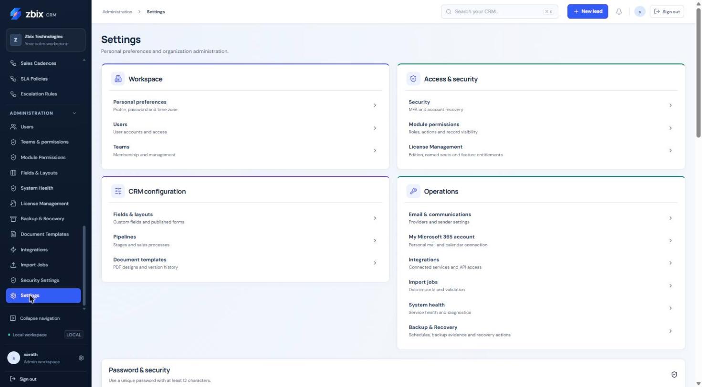Open My Microsoft 365 account chevron

(671, 241)
